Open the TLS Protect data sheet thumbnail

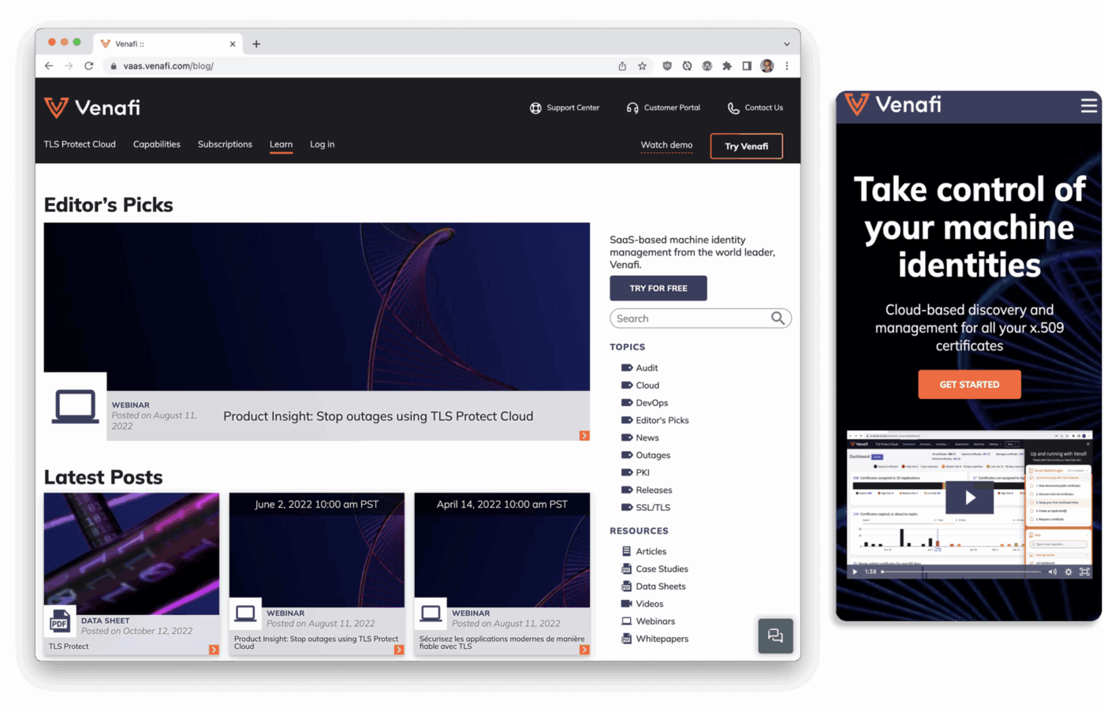[132, 554]
